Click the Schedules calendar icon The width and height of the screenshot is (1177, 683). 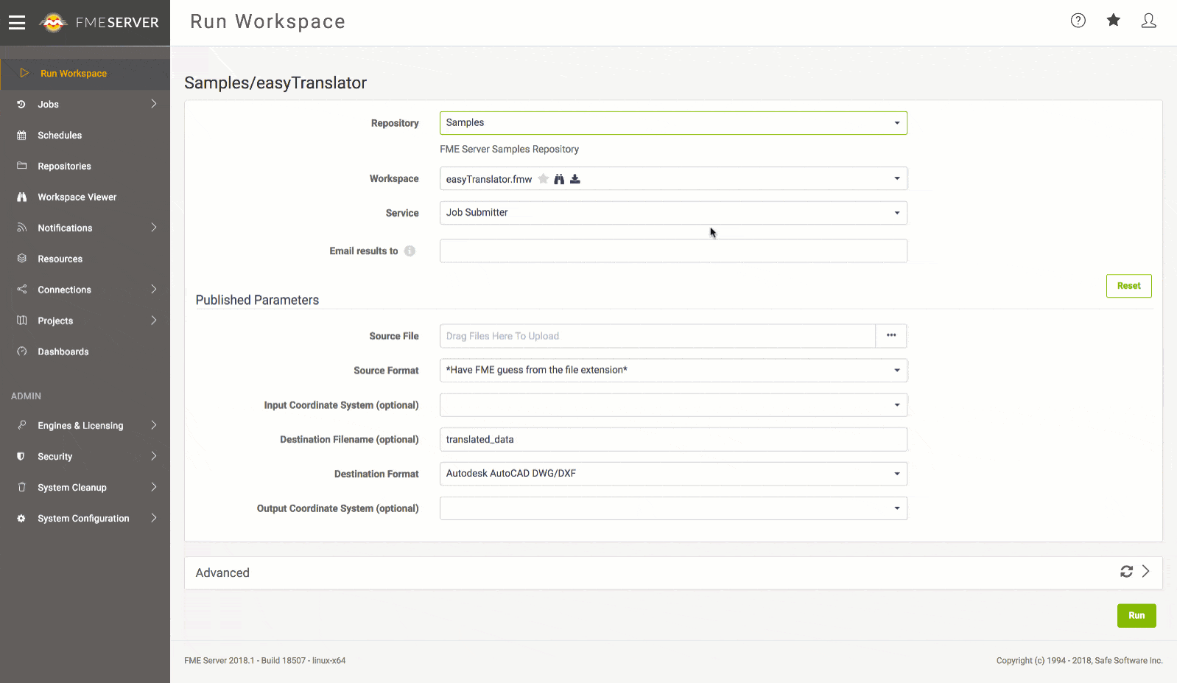(x=21, y=135)
